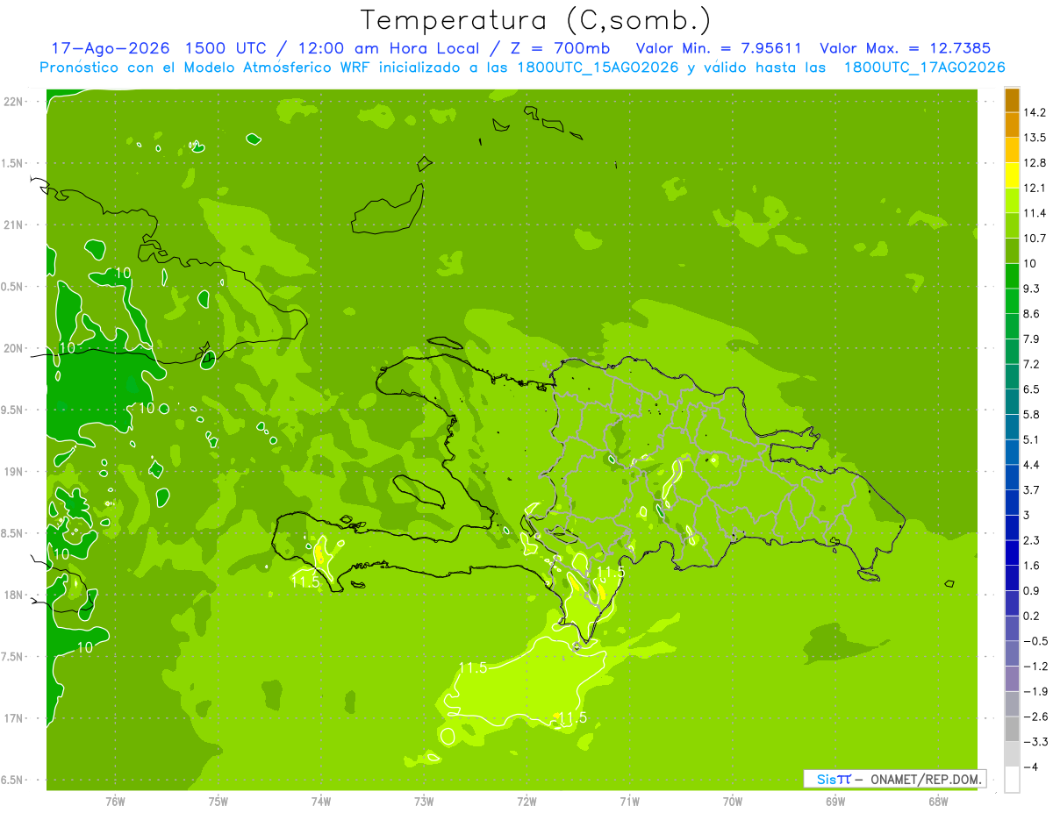Viewport: 1053px width, 813px height.
Task: Click the "-4" color scale label
Action: [1030, 767]
